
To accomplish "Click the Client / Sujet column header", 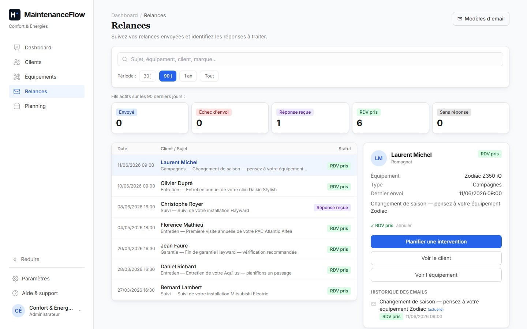I will coord(174,149).
